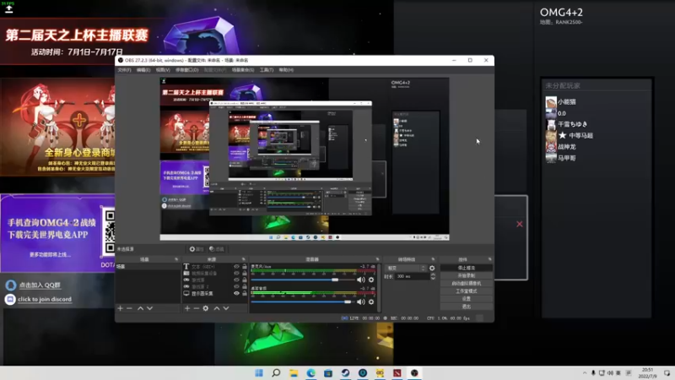Open the Tools menu in OBS

coord(267,70)
